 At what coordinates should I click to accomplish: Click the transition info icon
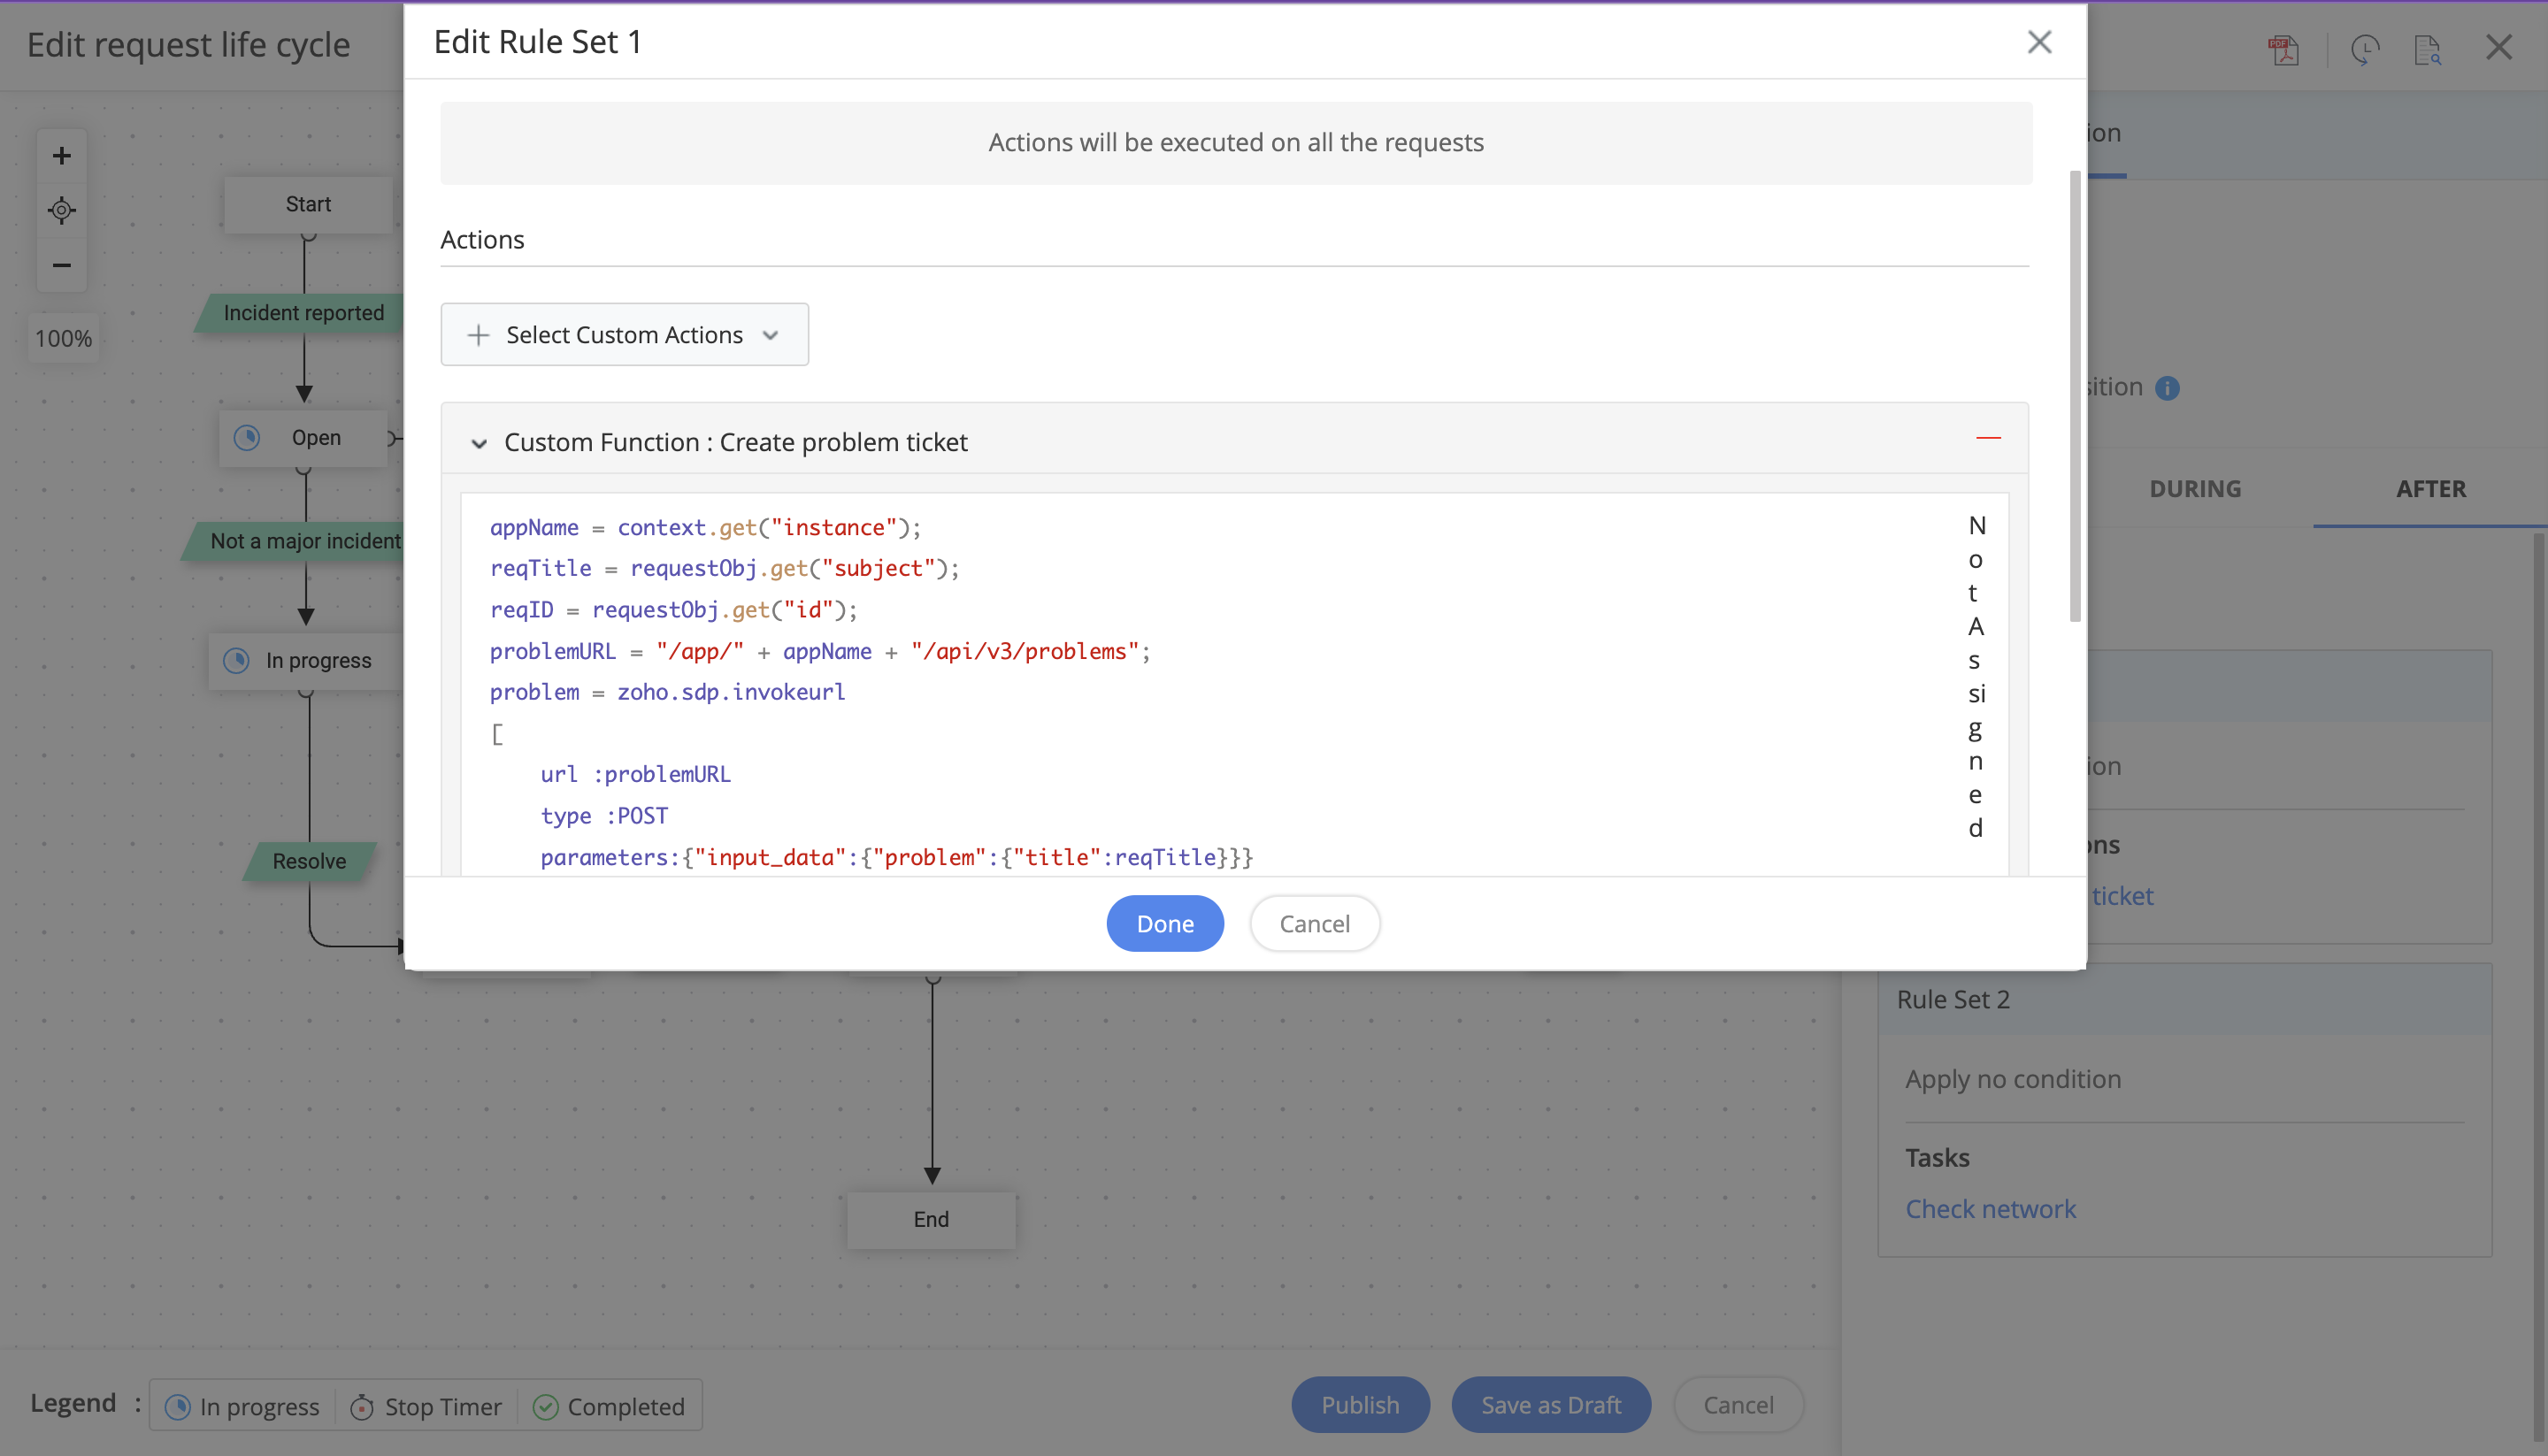pos(2167,388)
